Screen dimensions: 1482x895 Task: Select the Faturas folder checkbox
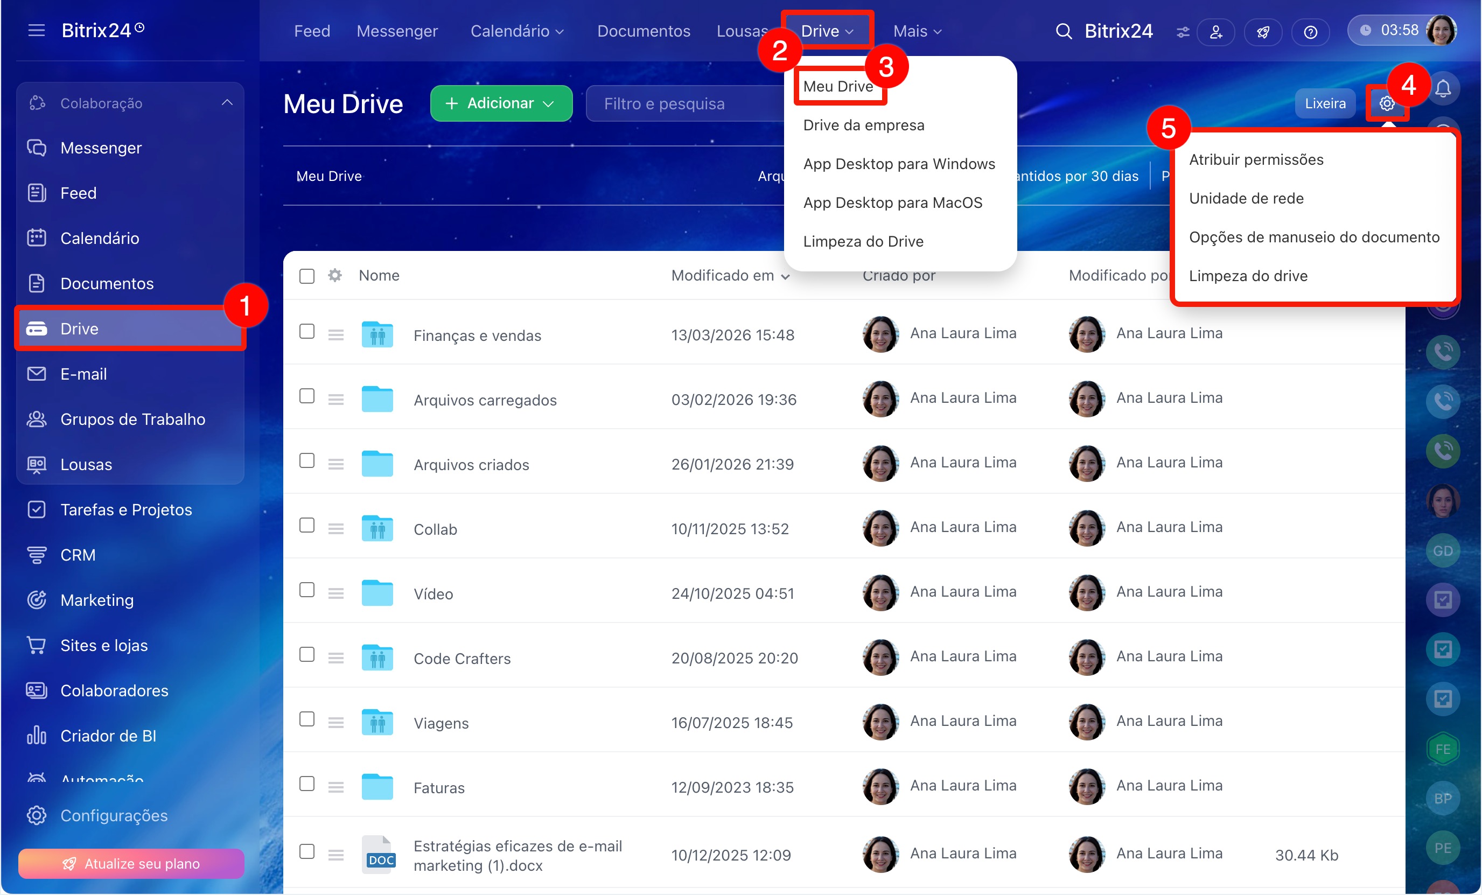coord(307,784)
